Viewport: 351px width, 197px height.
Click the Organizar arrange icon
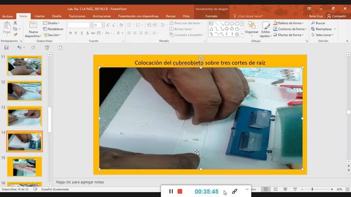[x=252, y=25]
